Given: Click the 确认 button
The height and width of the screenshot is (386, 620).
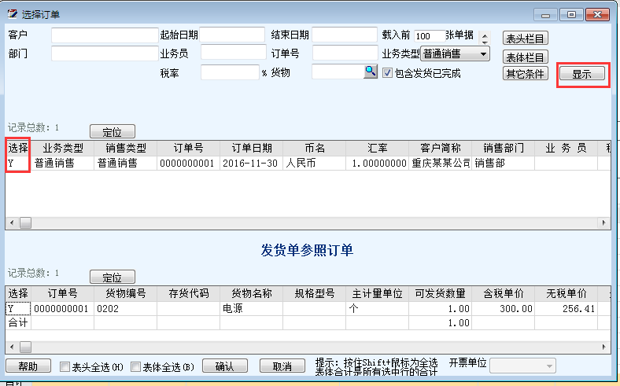Looking at the screenshot, I should (x=224, y=366).
